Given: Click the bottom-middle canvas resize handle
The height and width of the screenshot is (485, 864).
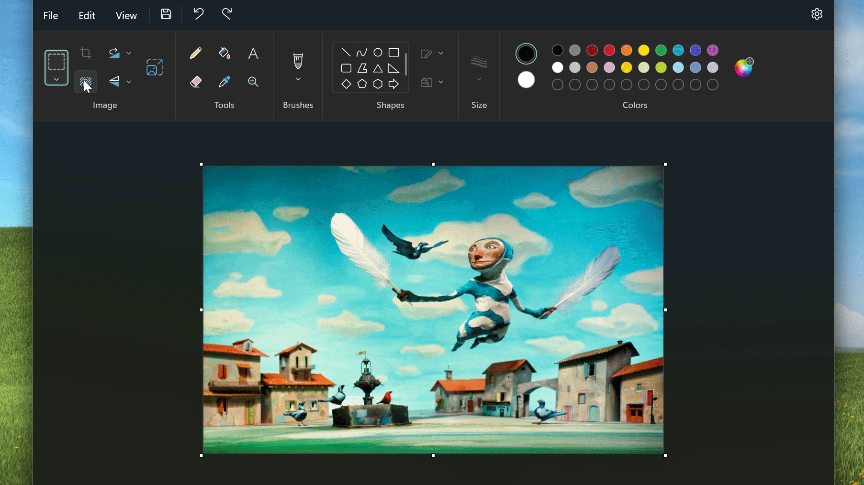Looking at the screenshot, I should pyautogui.click(x=433, y=455).
